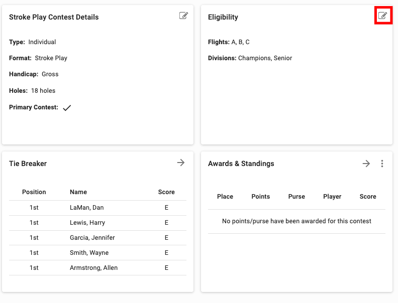Edit the Stroke Play Contest Details card
The image size is (398, 303).
(x=183, y=16)
